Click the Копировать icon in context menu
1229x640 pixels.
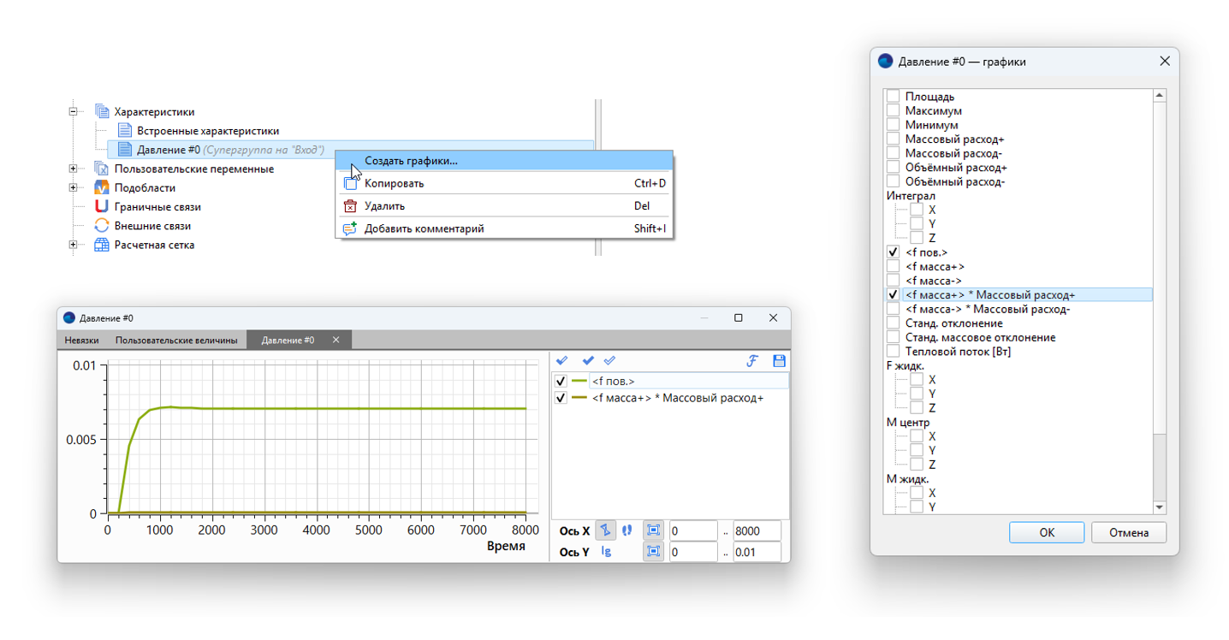pyautogui.click(x=350, y=183)
